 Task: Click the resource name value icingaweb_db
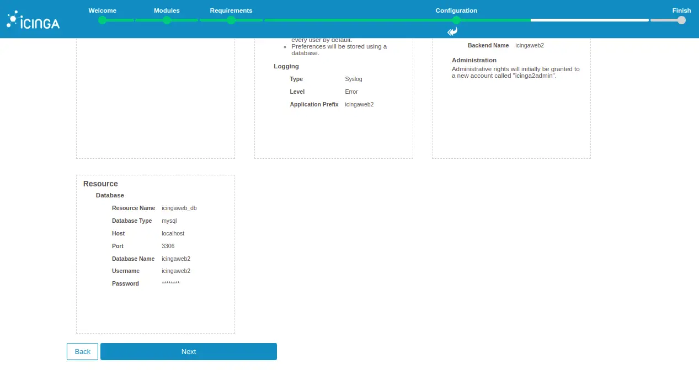[x=179, y=208]
